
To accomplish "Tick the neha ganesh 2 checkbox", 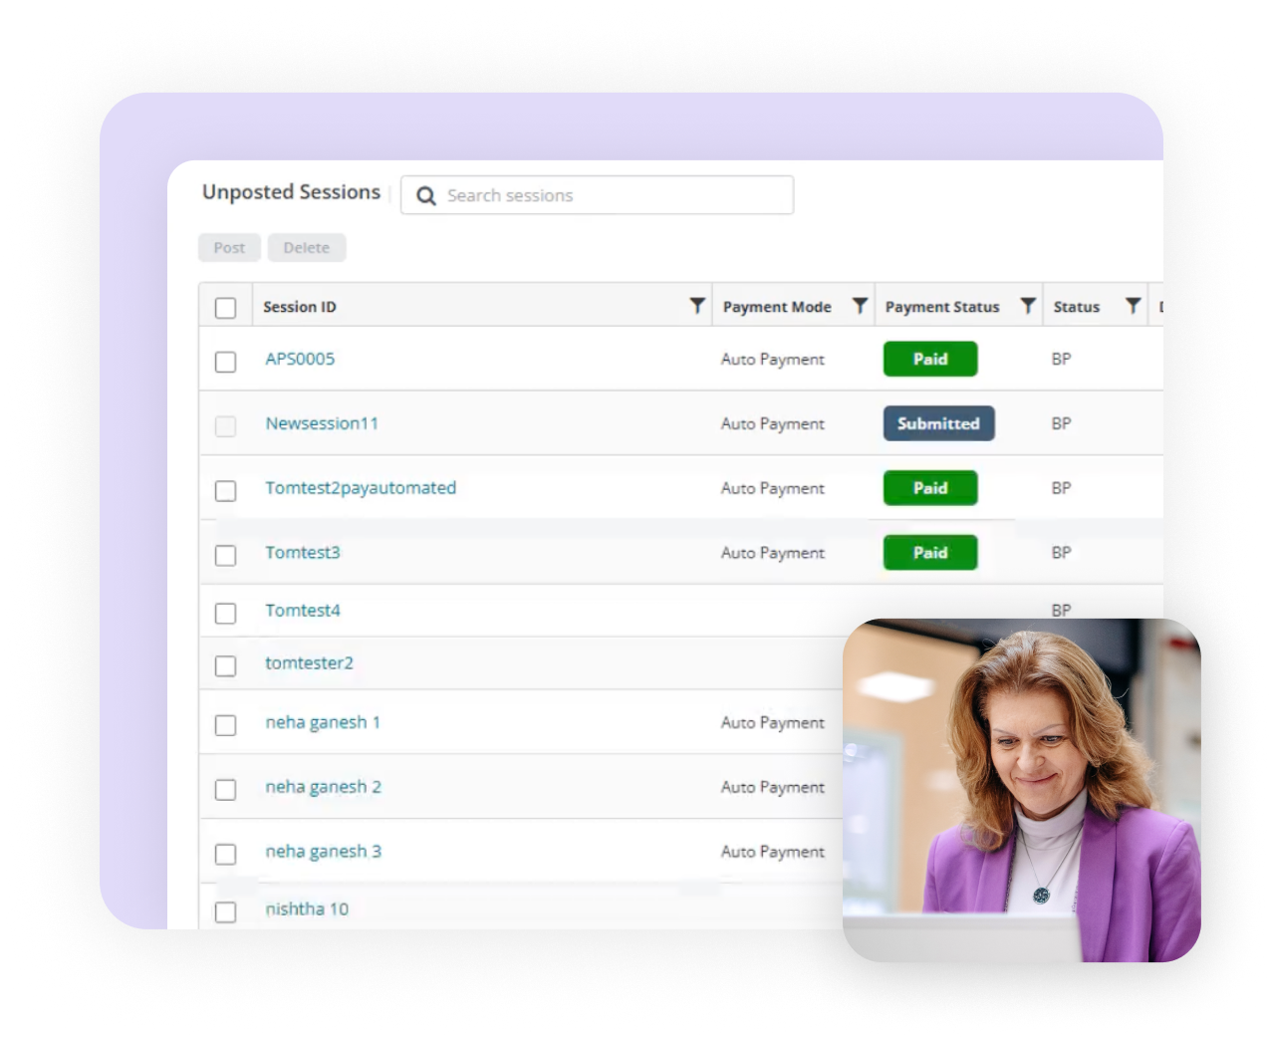I will (226, 790).
